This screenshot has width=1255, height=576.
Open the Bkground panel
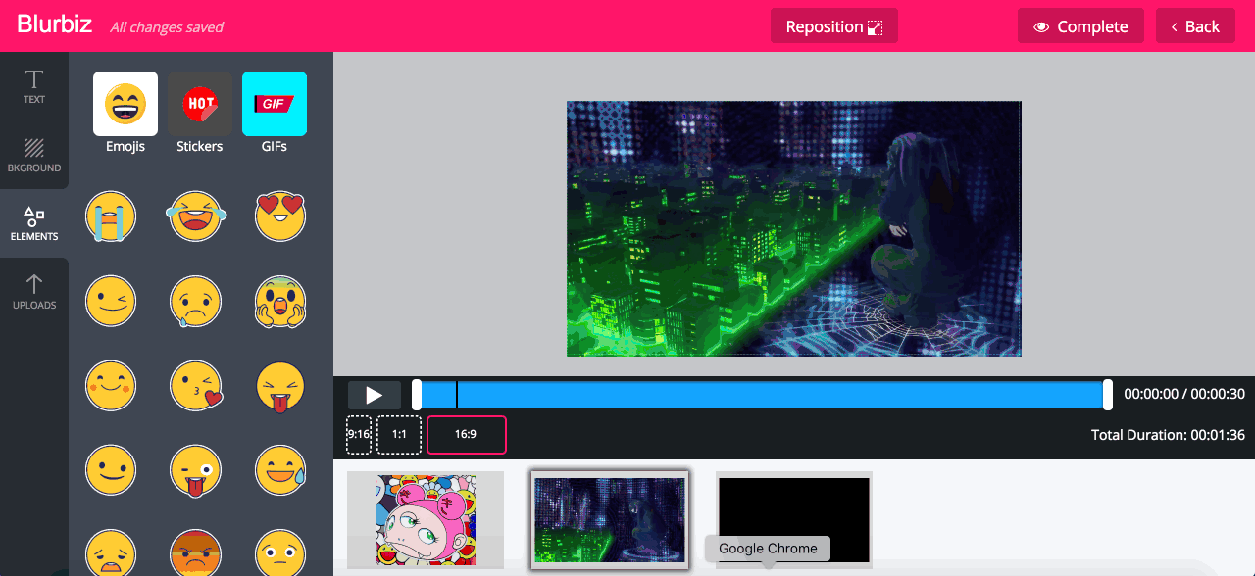[x=34, y=155]
